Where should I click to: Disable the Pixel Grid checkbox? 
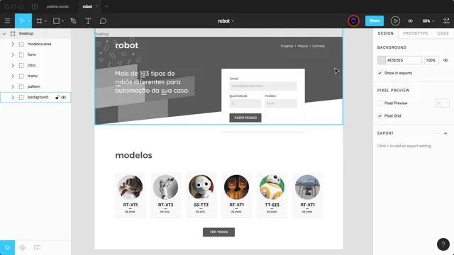[380, 115]
